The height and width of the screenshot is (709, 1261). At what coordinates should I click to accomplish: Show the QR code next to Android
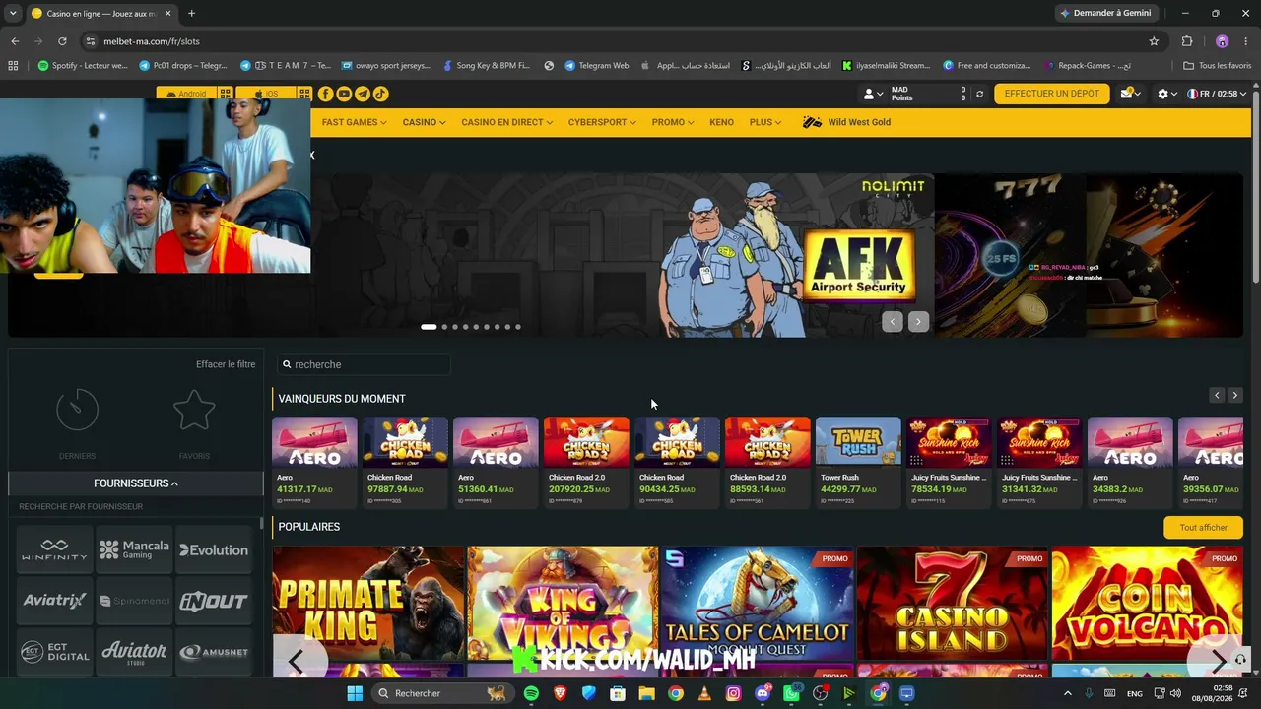point(226,94)
